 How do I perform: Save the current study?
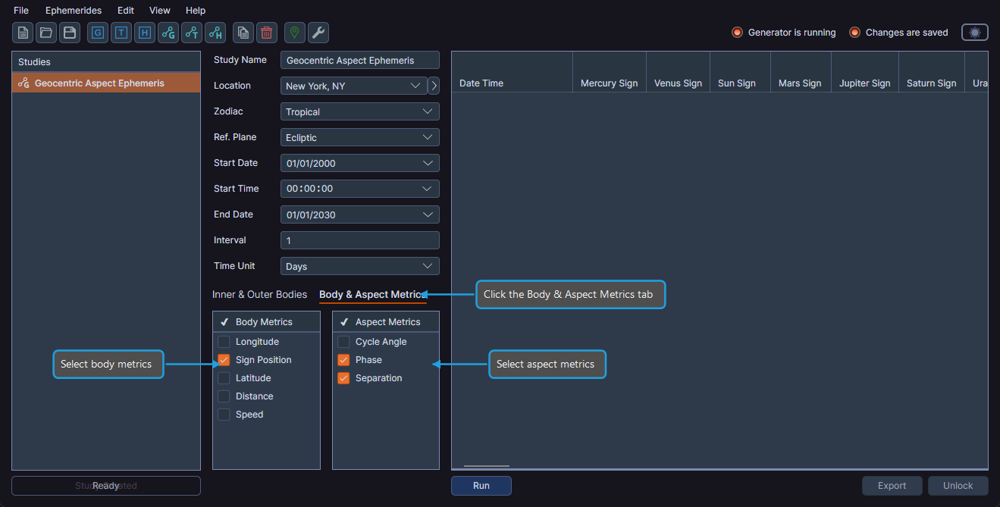pyautogui.click(x=68, y=33)
